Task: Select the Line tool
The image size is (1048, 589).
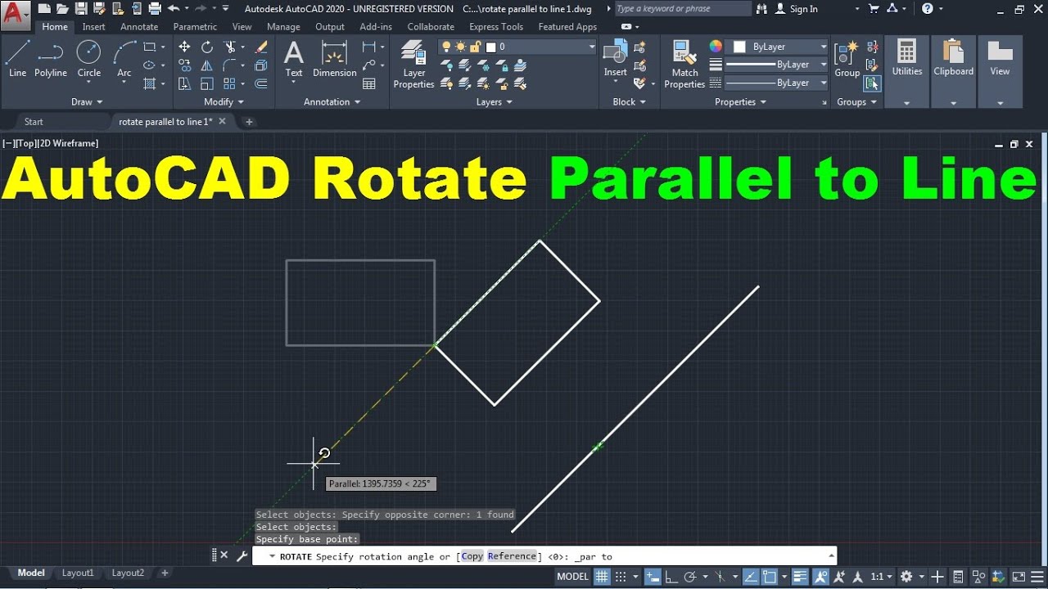Action: click(x=17, y=59)
